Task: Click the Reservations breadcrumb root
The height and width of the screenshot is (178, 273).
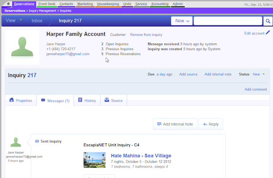Action: coord(15,11)
